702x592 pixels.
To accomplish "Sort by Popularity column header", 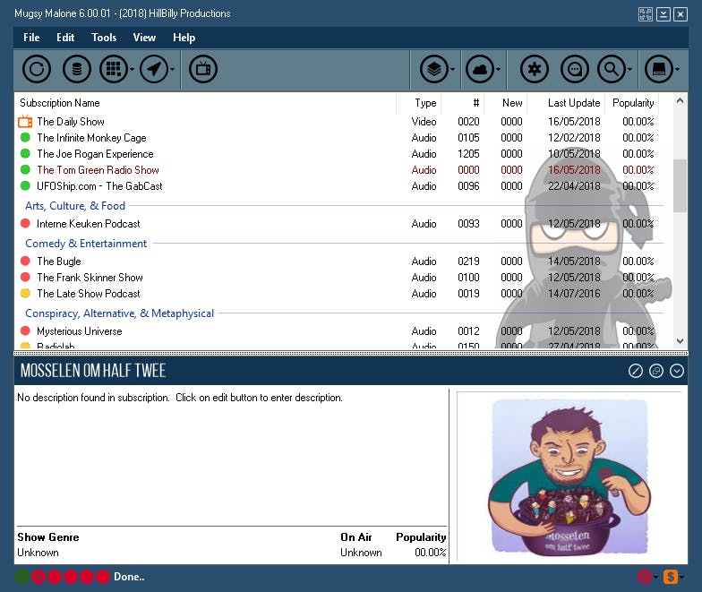I will coord(633,103).
